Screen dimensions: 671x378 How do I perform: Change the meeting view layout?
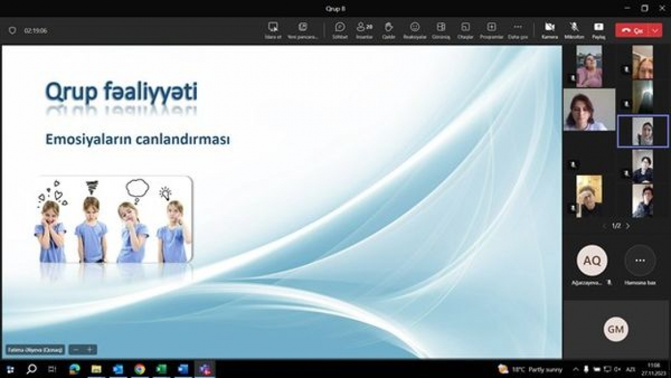pyautogui.click(x=441, y=30)
